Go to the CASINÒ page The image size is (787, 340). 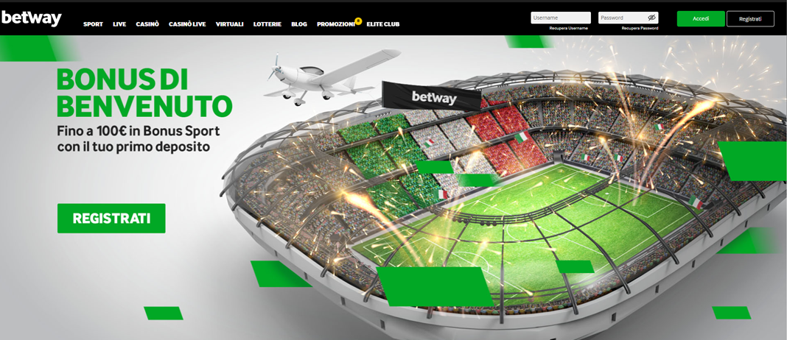(x=147, y=24)
